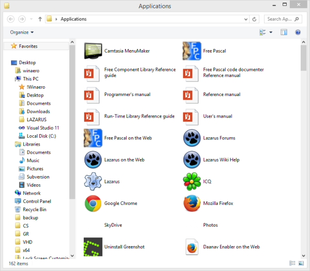Click the ICQ flower icon
The image size is (310, 271).
pos(192,181)
